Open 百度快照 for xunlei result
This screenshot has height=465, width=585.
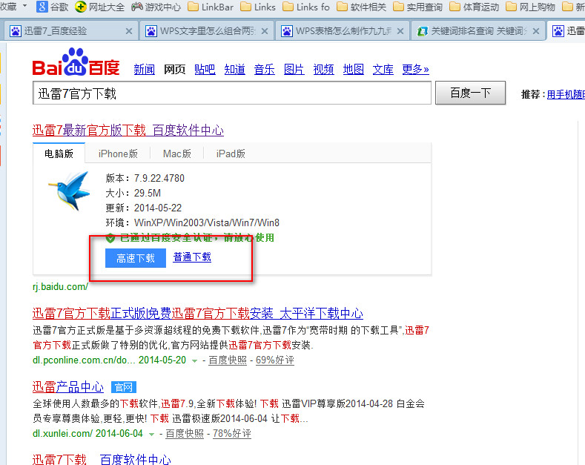tap(185, 434)
